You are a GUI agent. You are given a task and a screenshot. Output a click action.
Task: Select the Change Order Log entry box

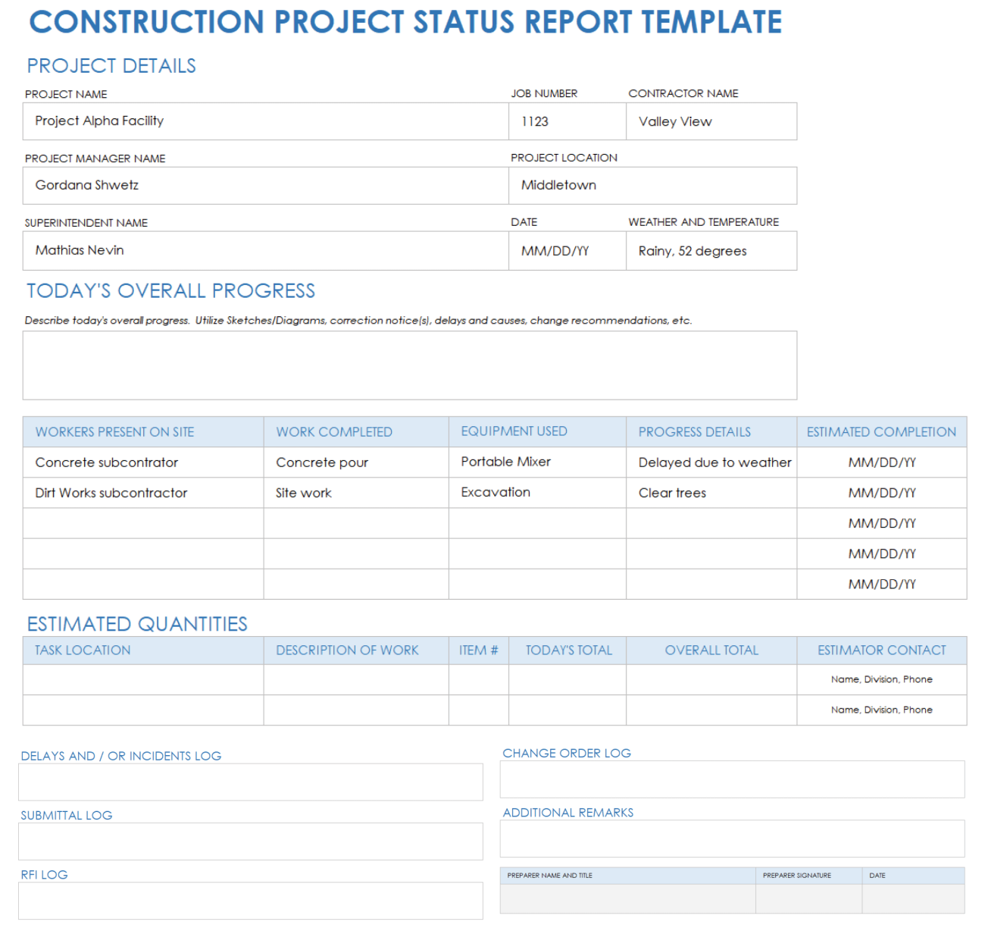click(732, 779)
